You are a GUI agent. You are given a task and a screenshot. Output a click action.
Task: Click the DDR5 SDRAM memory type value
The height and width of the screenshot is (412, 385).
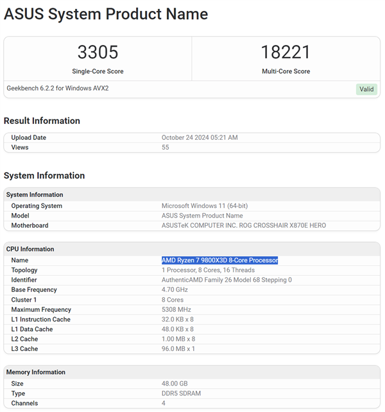coord(182,393)
